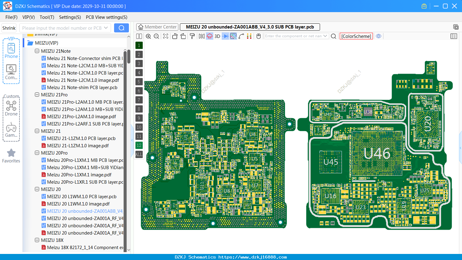Select chip U46 on the PCB

377,153
